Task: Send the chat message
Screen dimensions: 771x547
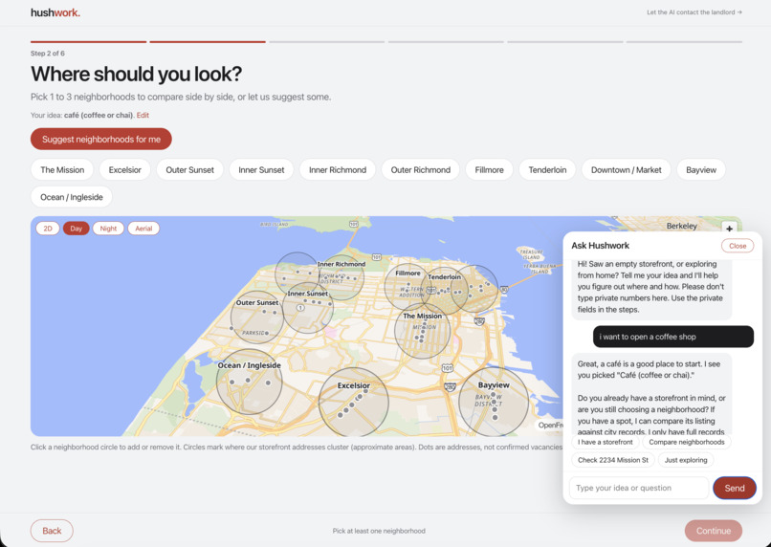Action: tap(734, 488)
